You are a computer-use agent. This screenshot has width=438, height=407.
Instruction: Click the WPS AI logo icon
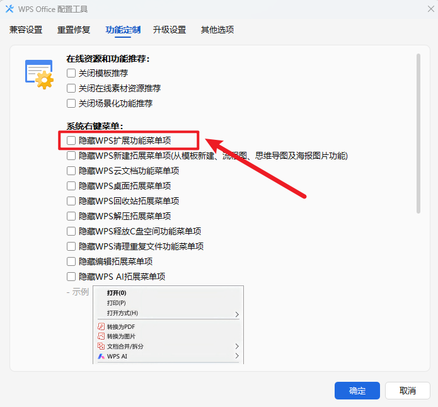tap(101, 356)
